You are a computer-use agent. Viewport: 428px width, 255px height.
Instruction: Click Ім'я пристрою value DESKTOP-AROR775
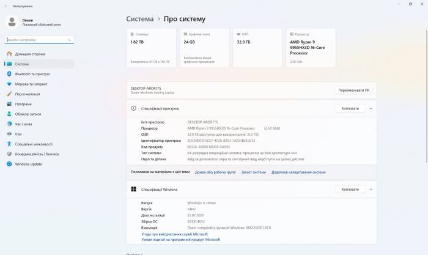pos(202,122)
